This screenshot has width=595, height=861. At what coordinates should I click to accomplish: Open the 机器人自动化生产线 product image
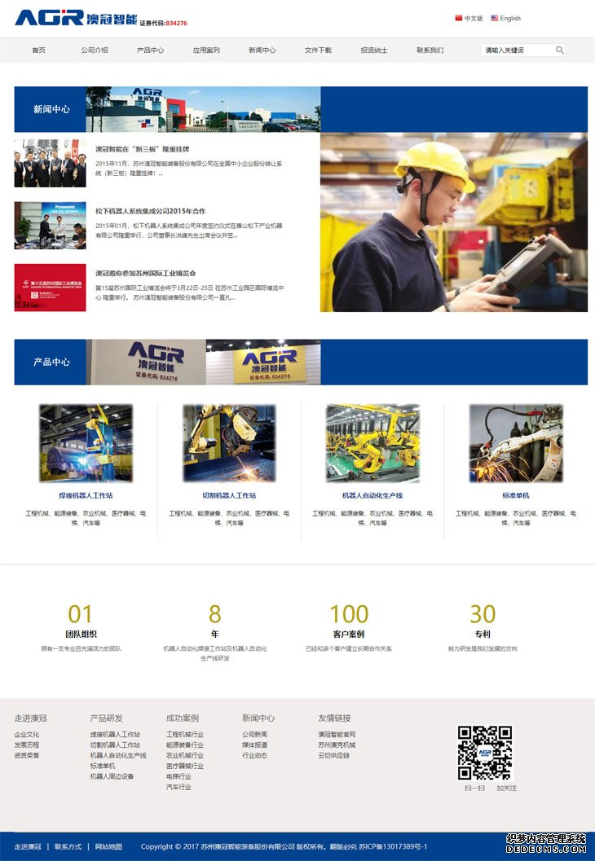(x=372, y=443)
